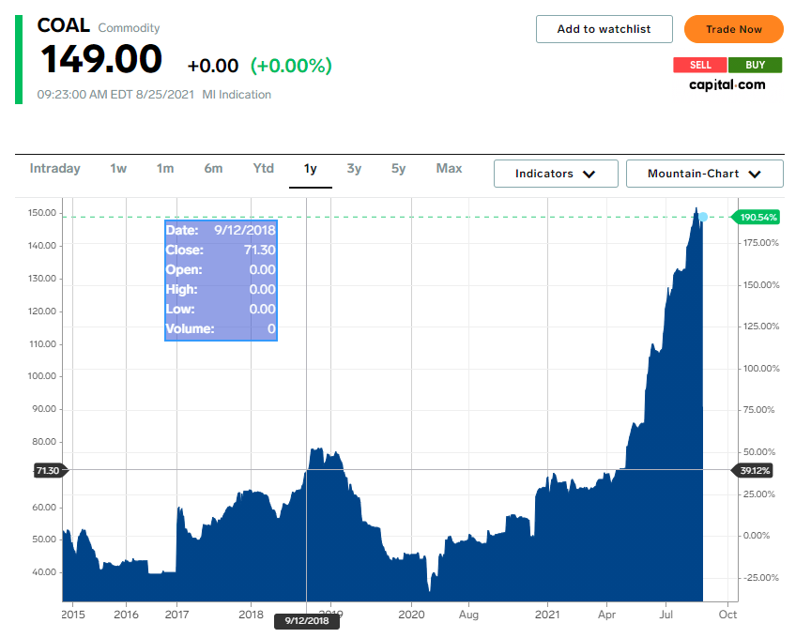811x638 pixels.
Task: Click the COAL commodity title
Action: coord(64,25)
